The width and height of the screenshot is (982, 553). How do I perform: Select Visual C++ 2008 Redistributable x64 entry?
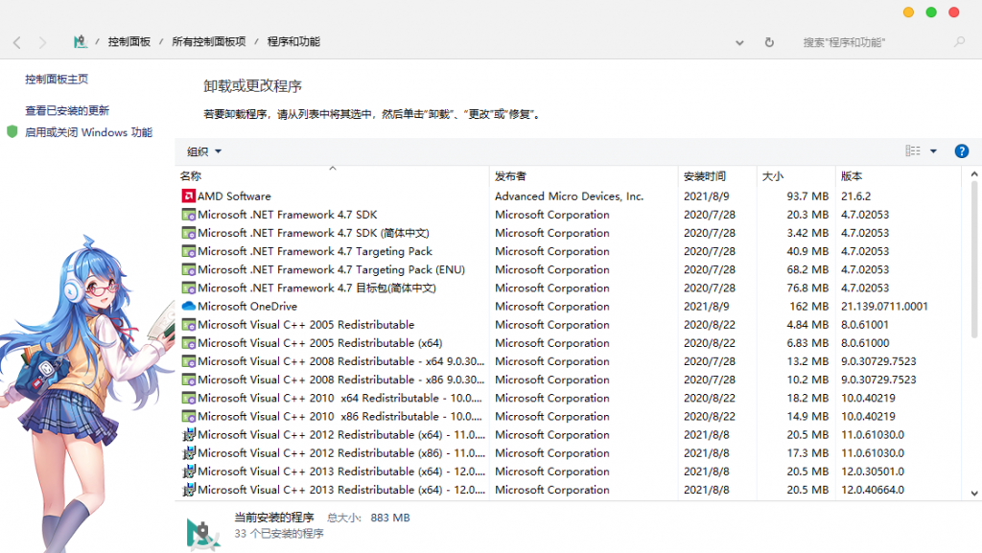(341, 361)
